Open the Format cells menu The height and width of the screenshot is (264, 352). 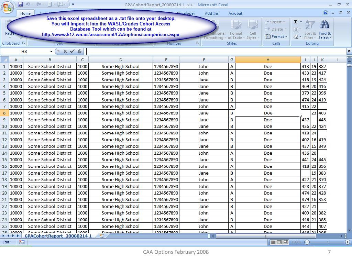coord(276,36)
